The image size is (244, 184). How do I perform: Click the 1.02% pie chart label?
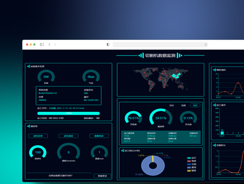[x=141, y=155]
